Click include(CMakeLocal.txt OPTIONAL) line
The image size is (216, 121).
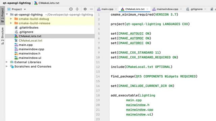tap(141, 67)
